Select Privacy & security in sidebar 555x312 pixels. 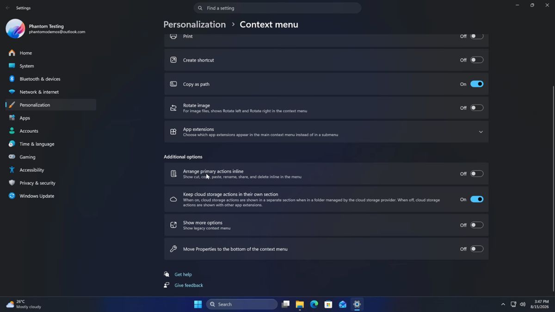coord(51,183)
